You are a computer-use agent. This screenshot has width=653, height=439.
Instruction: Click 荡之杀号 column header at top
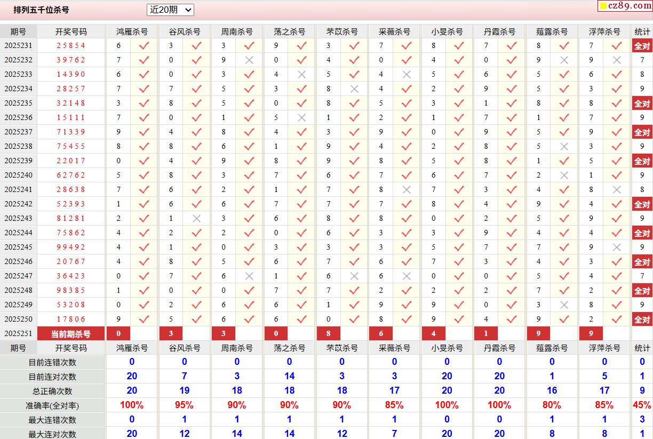click(290, 31)
